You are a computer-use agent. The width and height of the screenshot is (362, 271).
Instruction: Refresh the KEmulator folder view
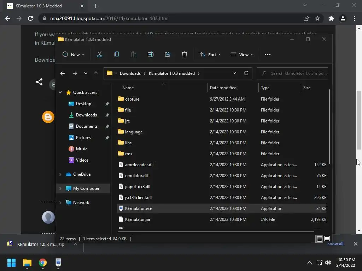click(246, 73)
